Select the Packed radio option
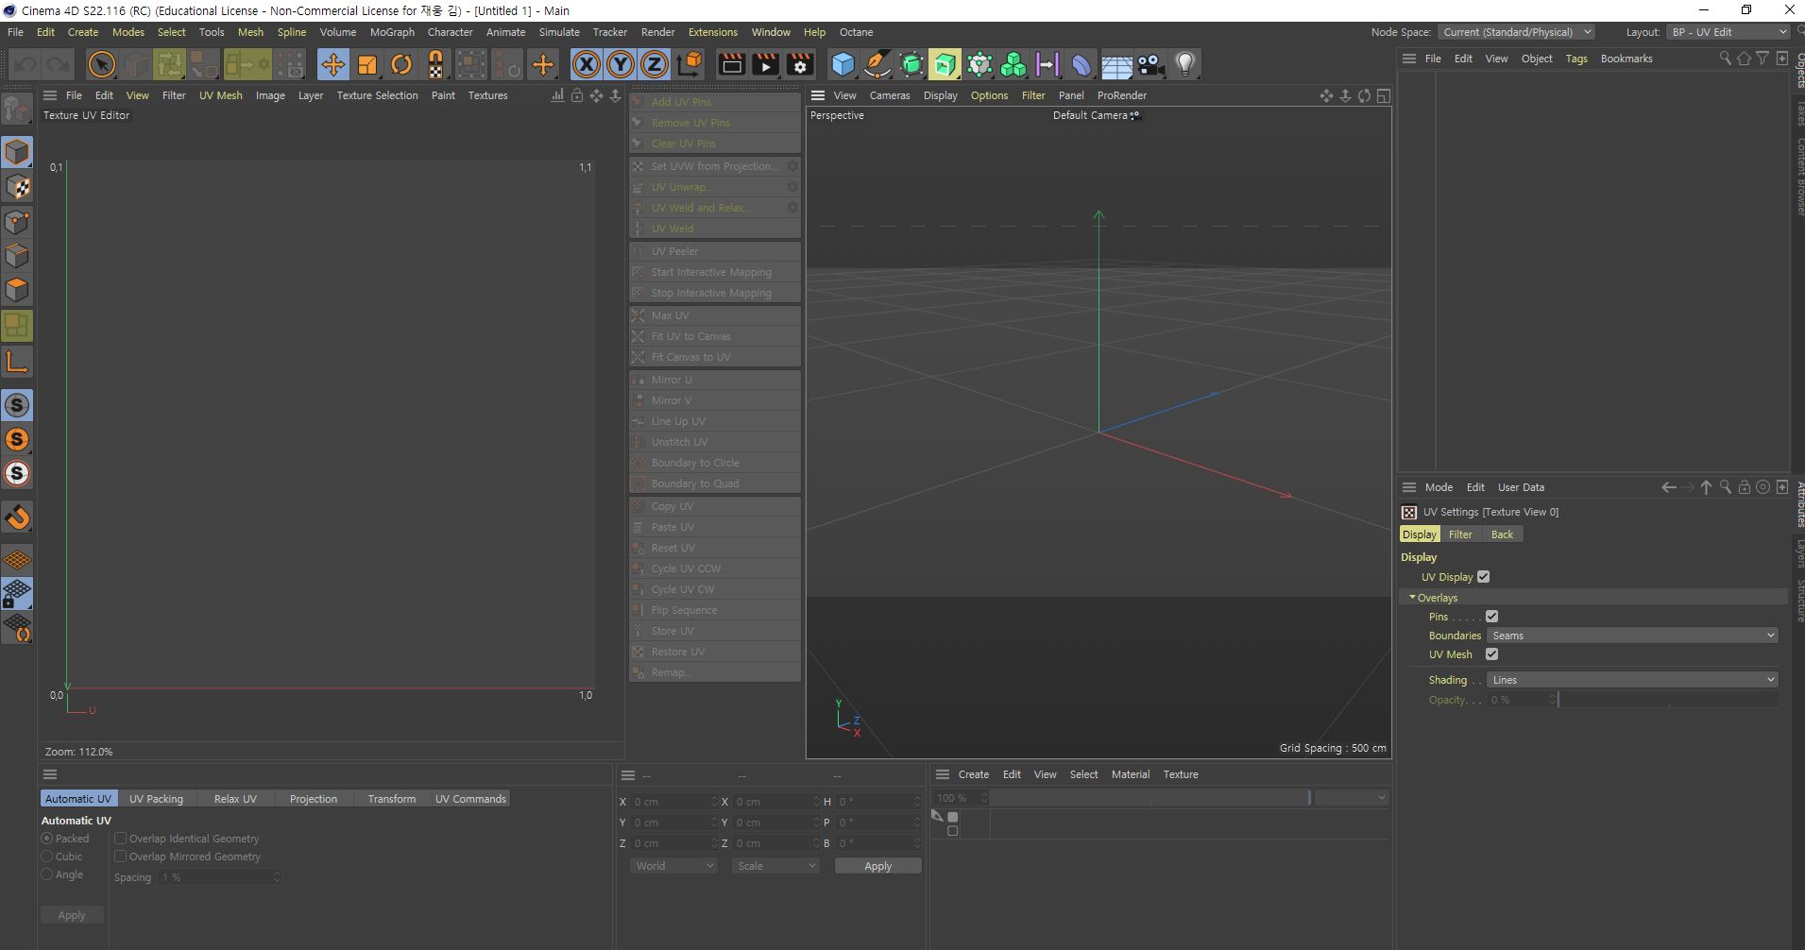This screenshot has height=950, width=1805. click(x=47, y=839)
